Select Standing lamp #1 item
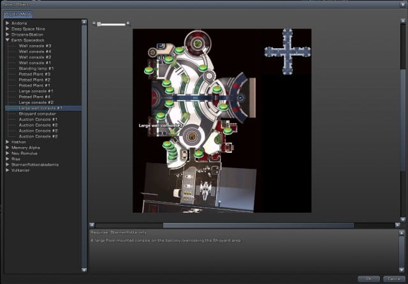Image resolution: width=408 pixels, height=284 pixels. click(x=36, y=69)
